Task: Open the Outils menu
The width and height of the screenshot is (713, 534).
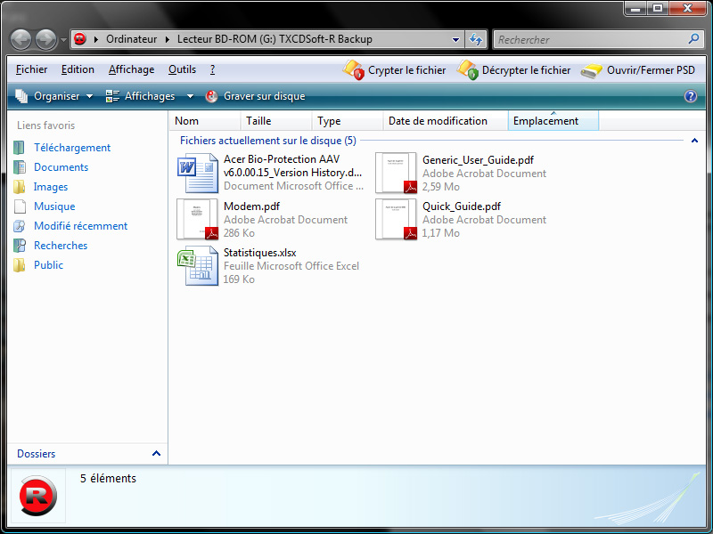Action: pyautogui.click(x=182, y=69)
